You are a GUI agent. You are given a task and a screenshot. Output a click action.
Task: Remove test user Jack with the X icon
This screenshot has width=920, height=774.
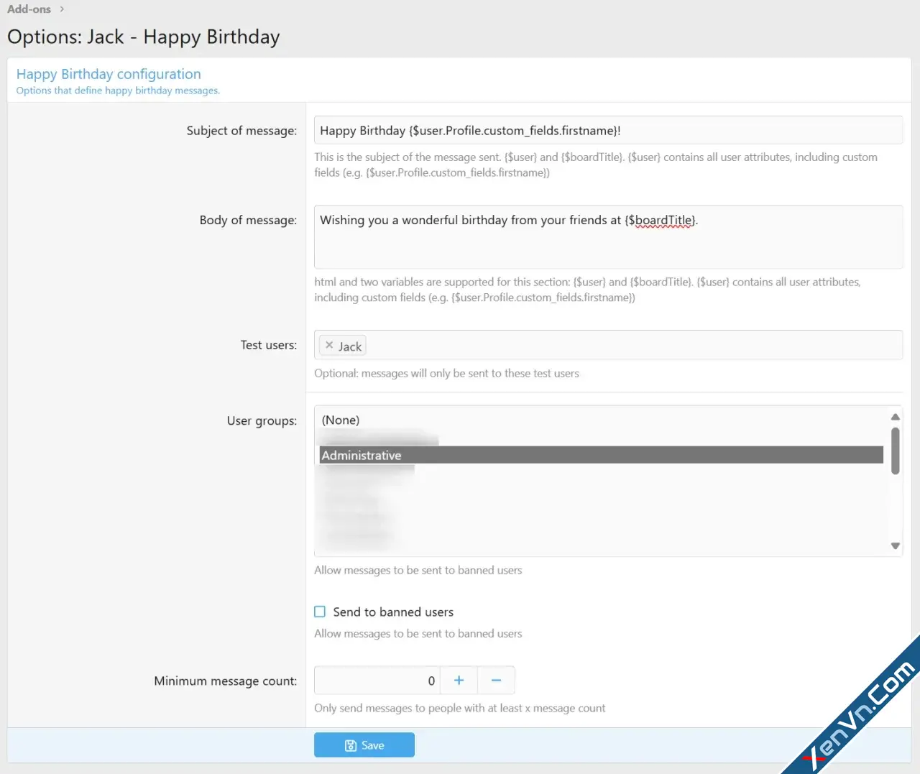pos(329,346)
